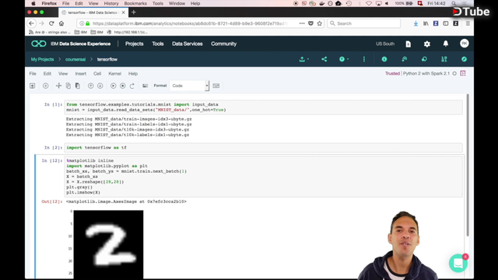Screen dimensions: 498x280
Task: Open the Tools navigation menu
Action: tap(157, 44)
